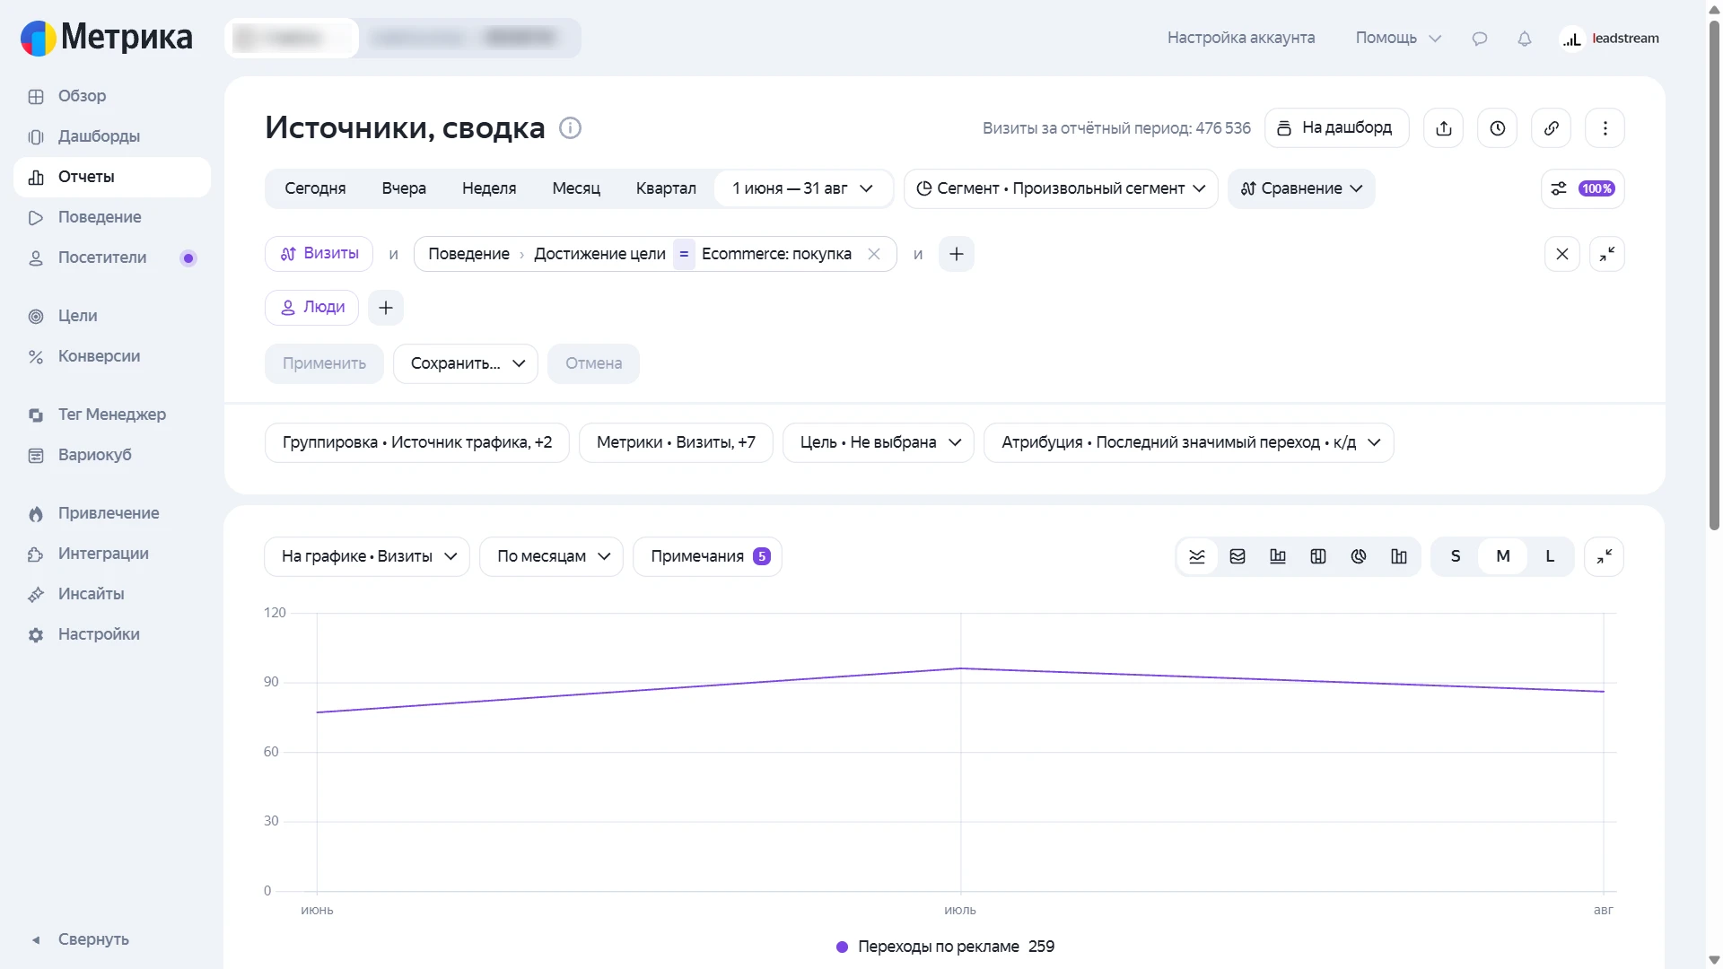Select the Месяц period
The image size is (1723, 969).
576,188
